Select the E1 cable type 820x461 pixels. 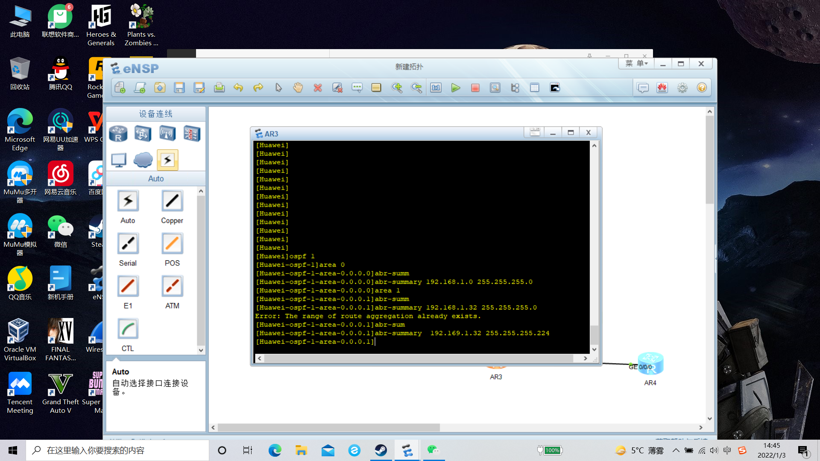[128, 292]
